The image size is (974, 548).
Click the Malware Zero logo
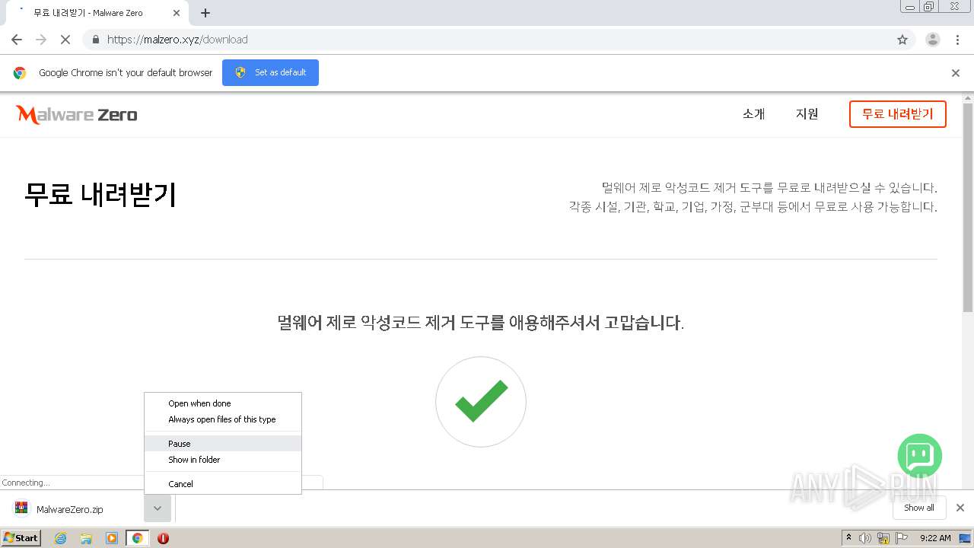(x=76, y=115)
